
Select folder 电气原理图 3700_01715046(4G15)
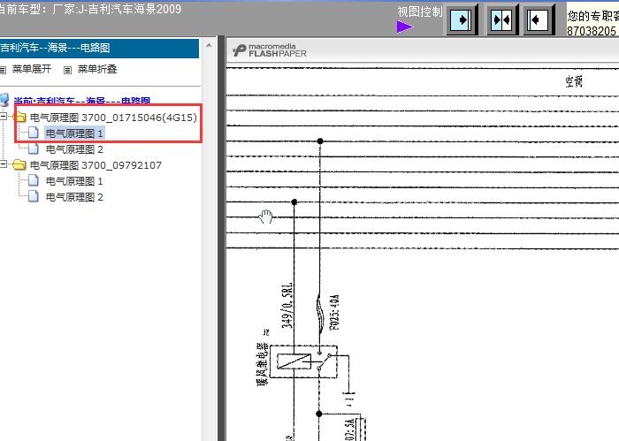(113, 118)
